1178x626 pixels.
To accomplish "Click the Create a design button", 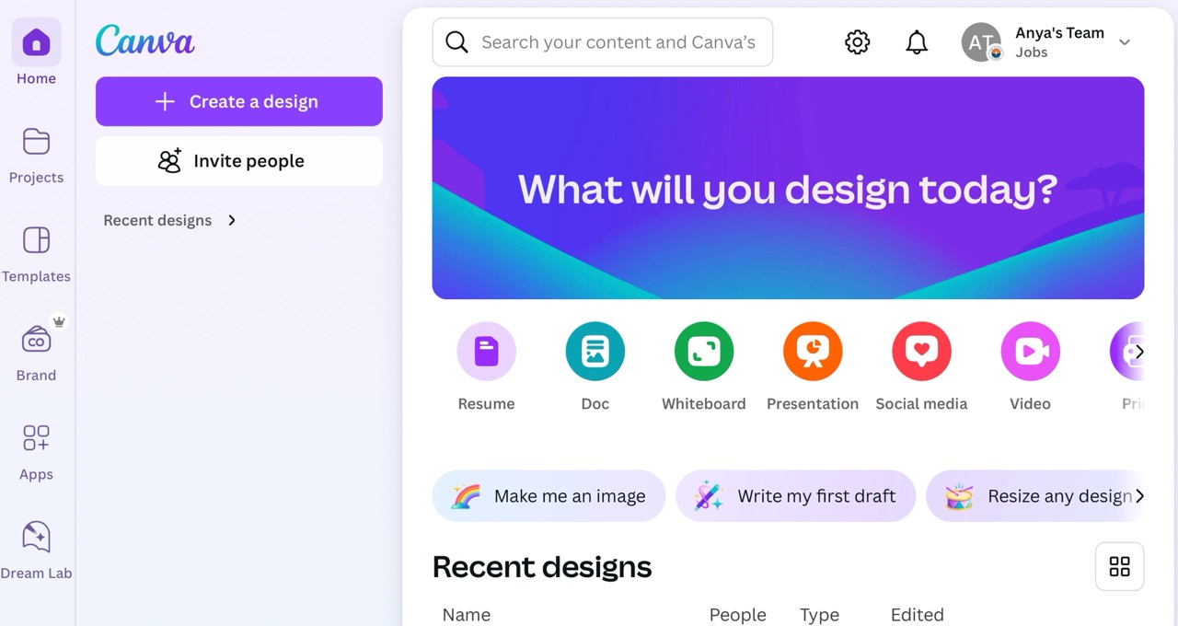I will (x=239, y=101).
